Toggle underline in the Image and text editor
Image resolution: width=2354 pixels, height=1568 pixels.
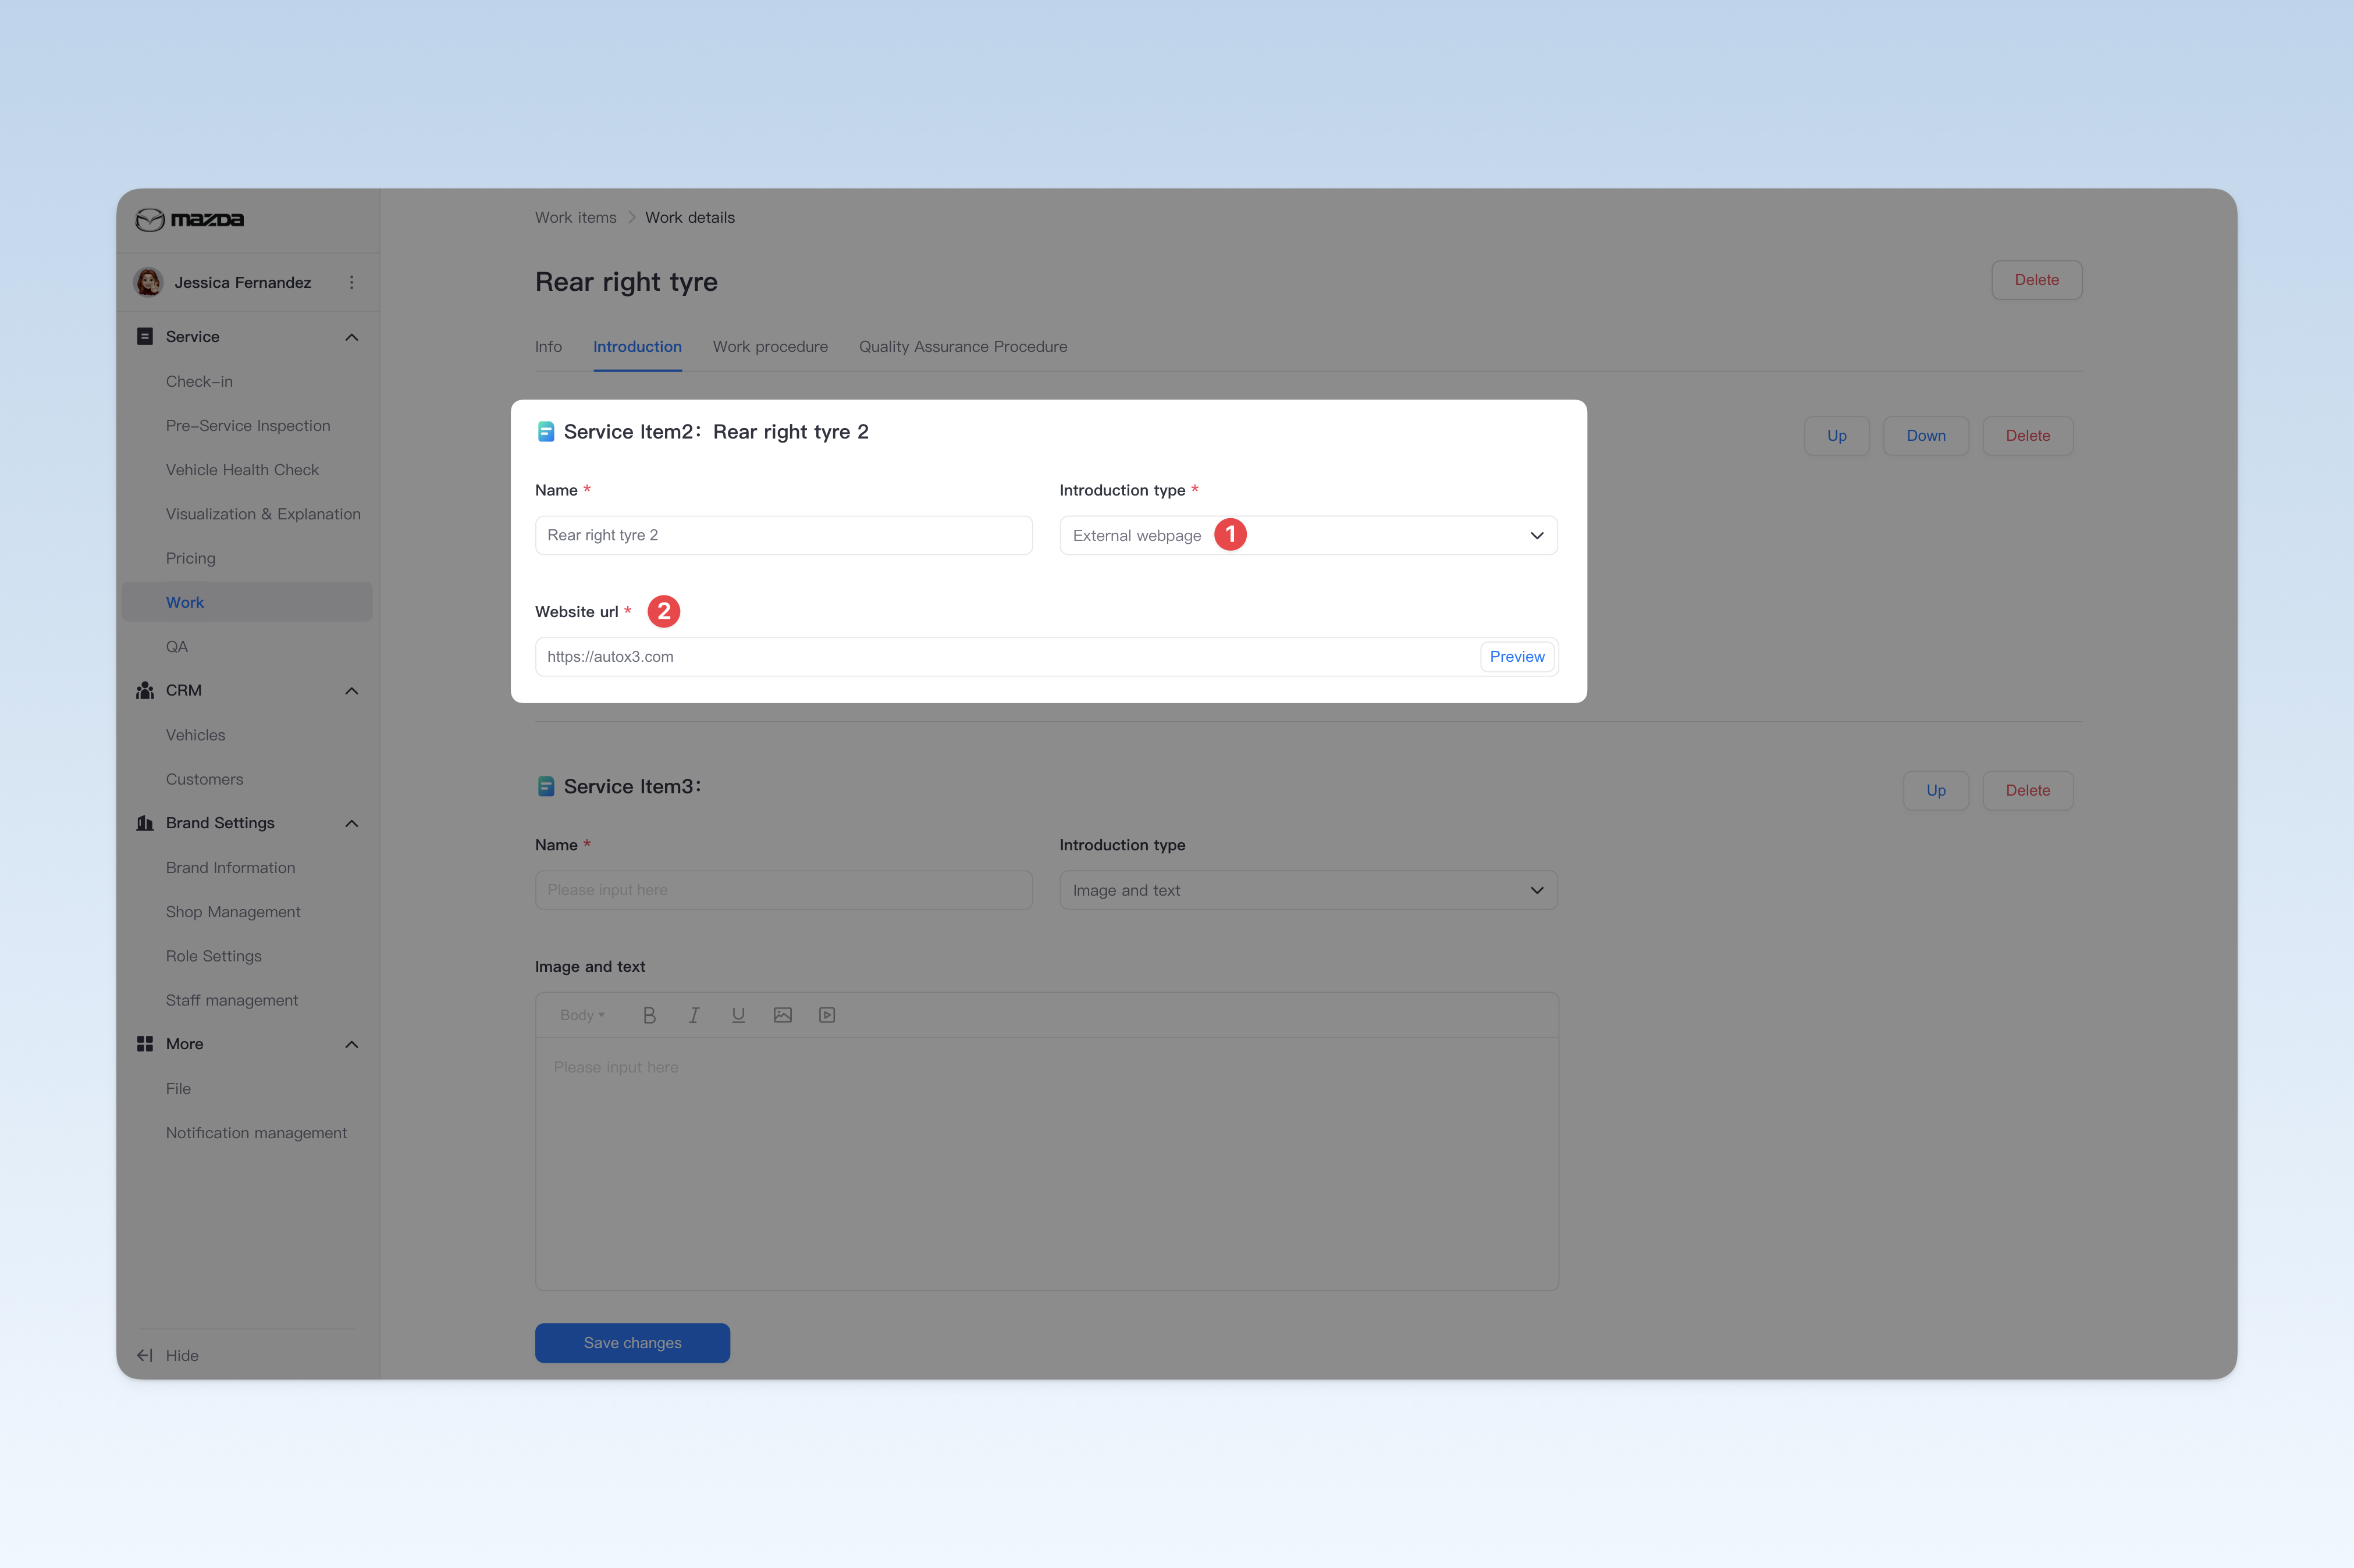(738, 1015)
